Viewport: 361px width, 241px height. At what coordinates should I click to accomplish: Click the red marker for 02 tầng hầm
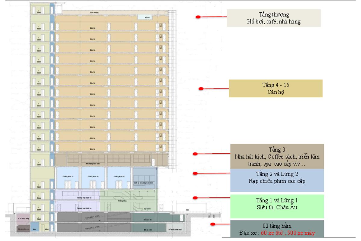point(213,224)
